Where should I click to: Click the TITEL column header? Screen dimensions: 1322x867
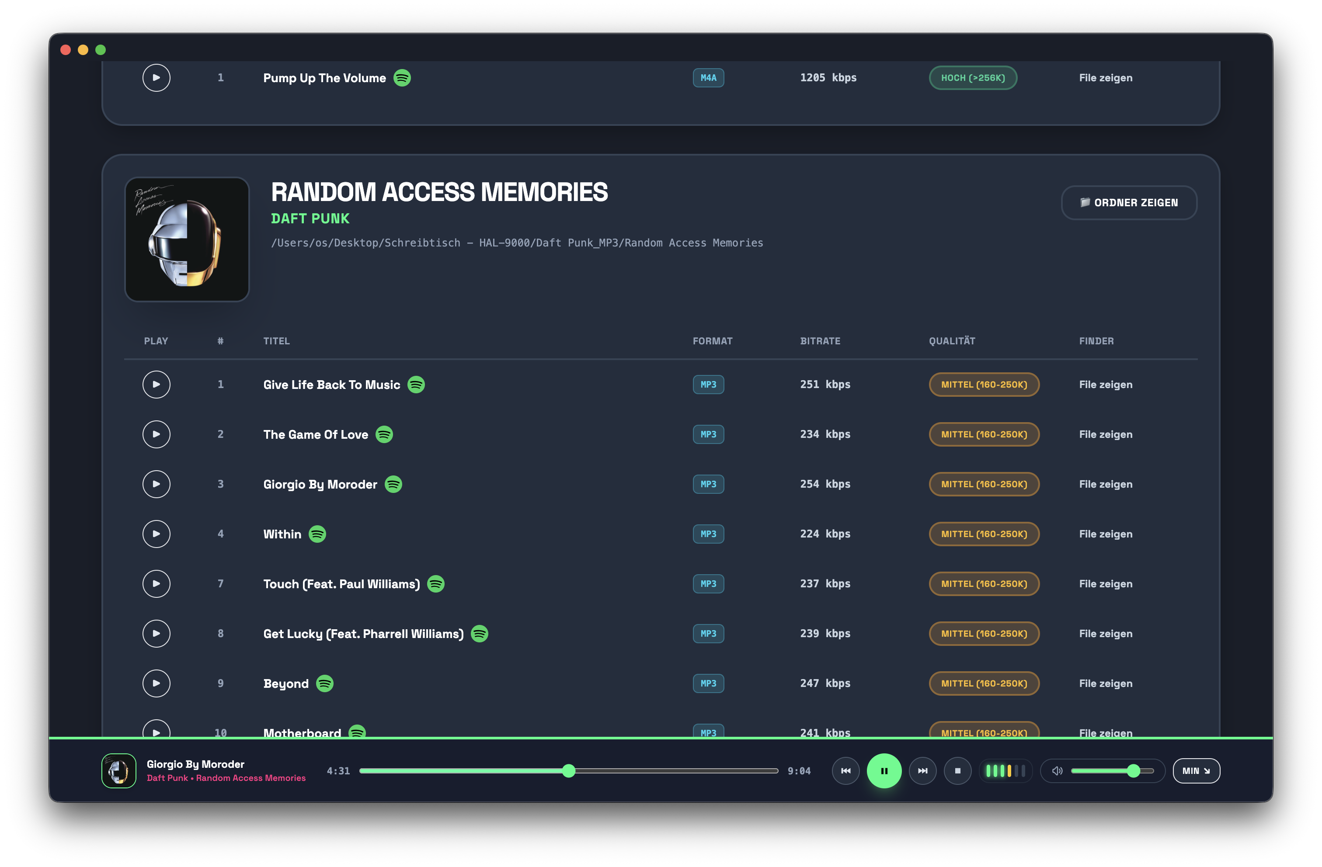[x=276, y=341]
